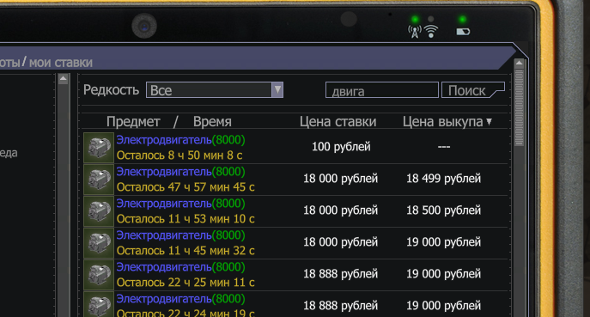
Task: Click the search field containing двига
Action: coord(382,90)
